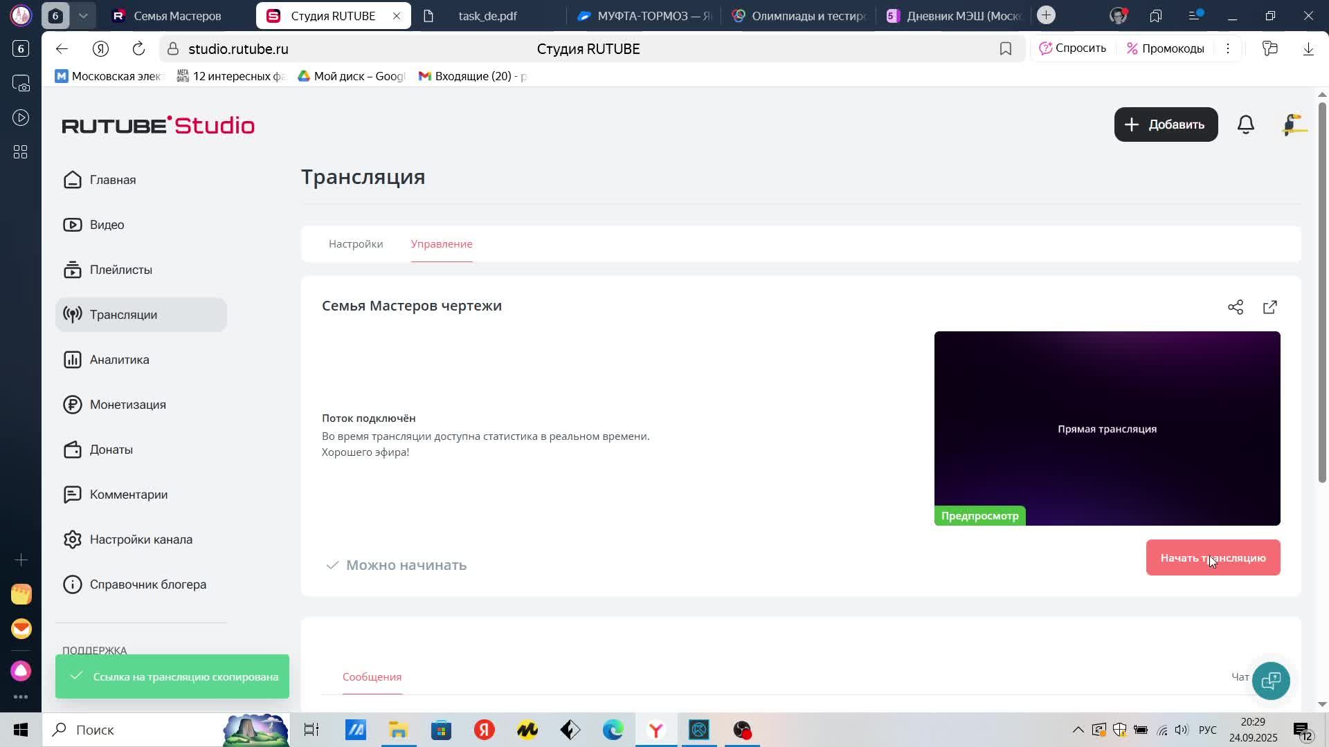Go to Аналитика in the sidebar

click(119, 360)
